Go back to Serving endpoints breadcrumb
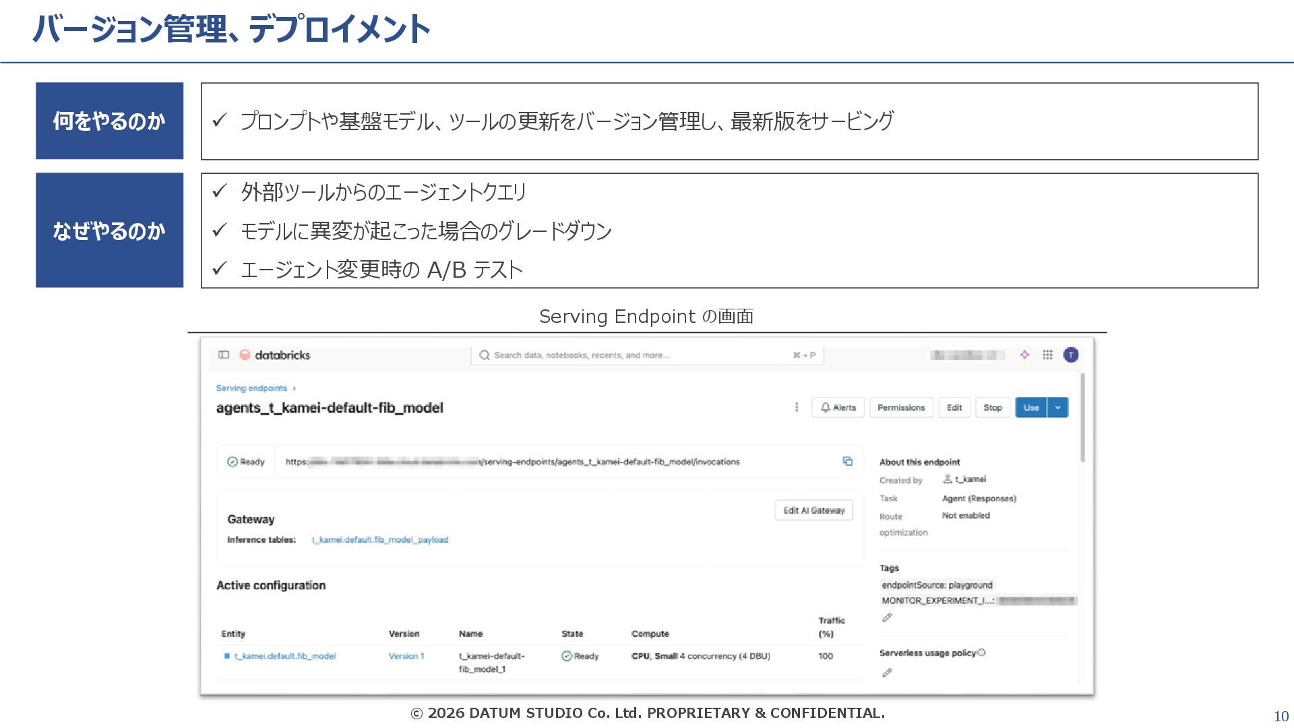Viewport: 1294px width, 728px height. (x=251, y=388)
